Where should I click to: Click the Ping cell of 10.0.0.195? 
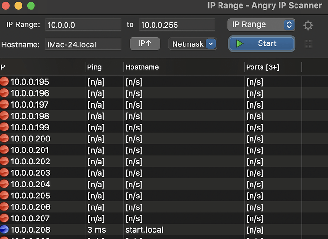point(105,82)
